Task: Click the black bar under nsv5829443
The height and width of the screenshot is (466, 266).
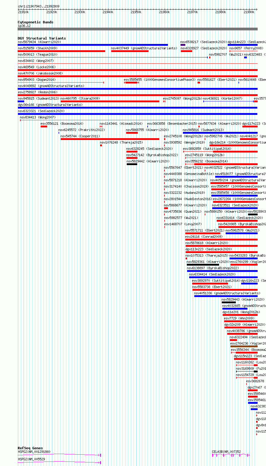Action: point(229,302)
